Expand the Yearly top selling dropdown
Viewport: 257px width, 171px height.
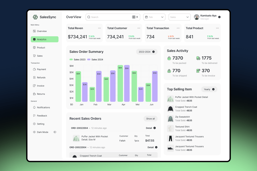pos(209,89)
